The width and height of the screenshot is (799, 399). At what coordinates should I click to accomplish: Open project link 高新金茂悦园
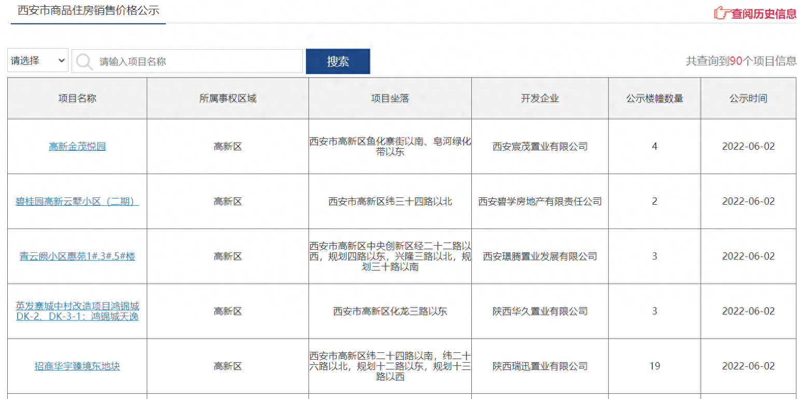[x=77, y=147]
